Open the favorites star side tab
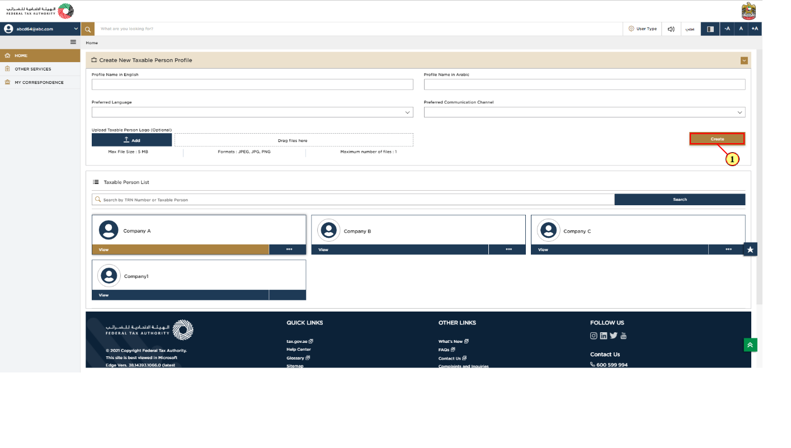 point(750,249)
